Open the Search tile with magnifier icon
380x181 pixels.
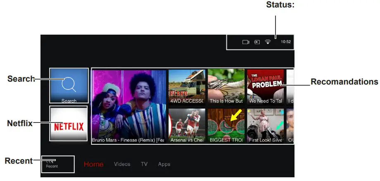69,86
